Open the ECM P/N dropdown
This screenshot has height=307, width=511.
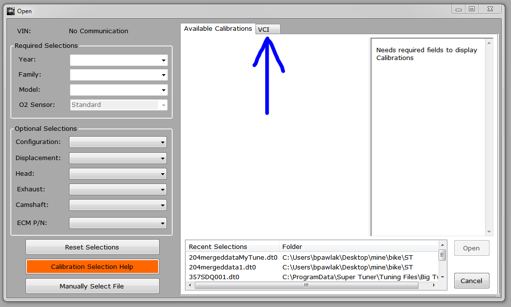(118, 223)
